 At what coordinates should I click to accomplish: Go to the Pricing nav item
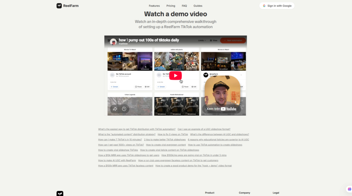(170, 6)
